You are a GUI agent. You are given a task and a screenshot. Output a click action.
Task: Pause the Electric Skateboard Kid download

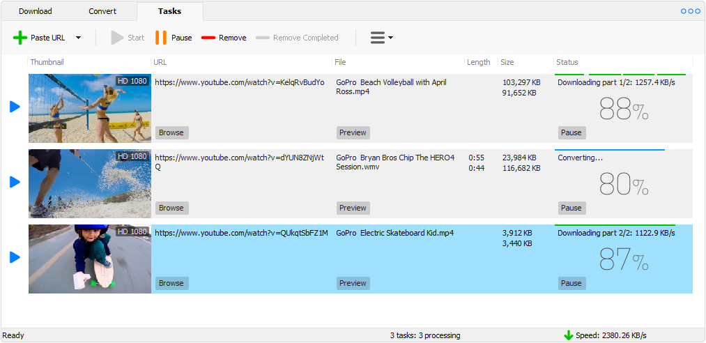(571, 283)
